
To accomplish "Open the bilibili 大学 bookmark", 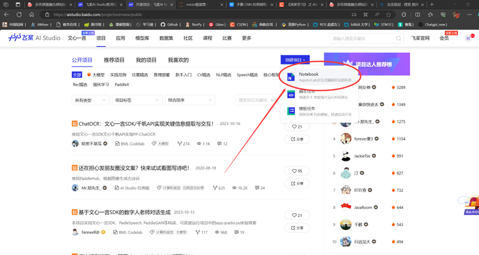I will click(356, 24).
